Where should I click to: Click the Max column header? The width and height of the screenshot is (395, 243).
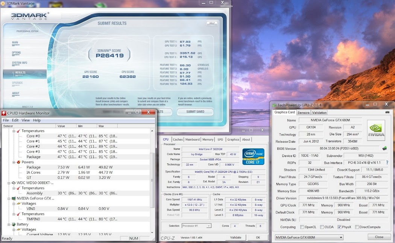[107, 126]
